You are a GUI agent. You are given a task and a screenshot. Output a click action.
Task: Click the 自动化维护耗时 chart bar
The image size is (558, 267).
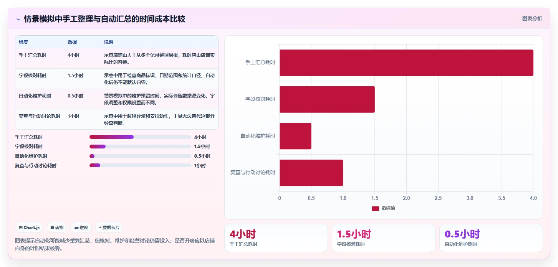point(295,136)
